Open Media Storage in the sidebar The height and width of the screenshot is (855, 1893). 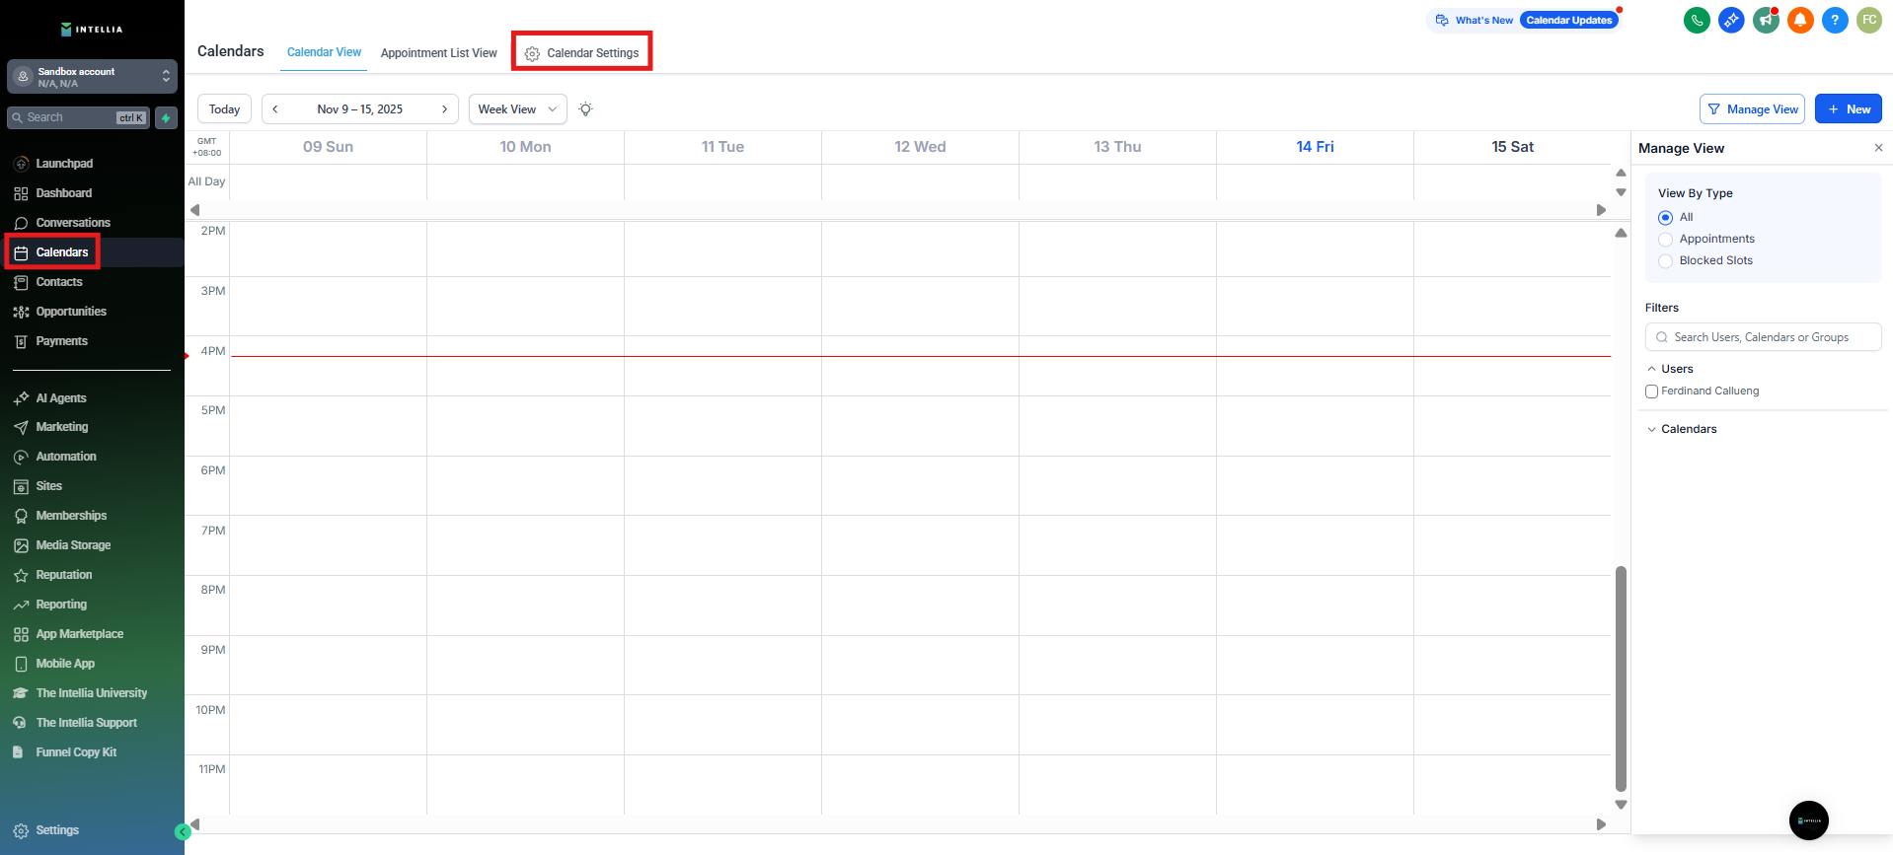point(73,545)
